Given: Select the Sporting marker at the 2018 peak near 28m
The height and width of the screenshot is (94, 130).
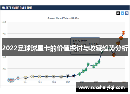Looking at the screenshot, I should [x=88, y=64].
